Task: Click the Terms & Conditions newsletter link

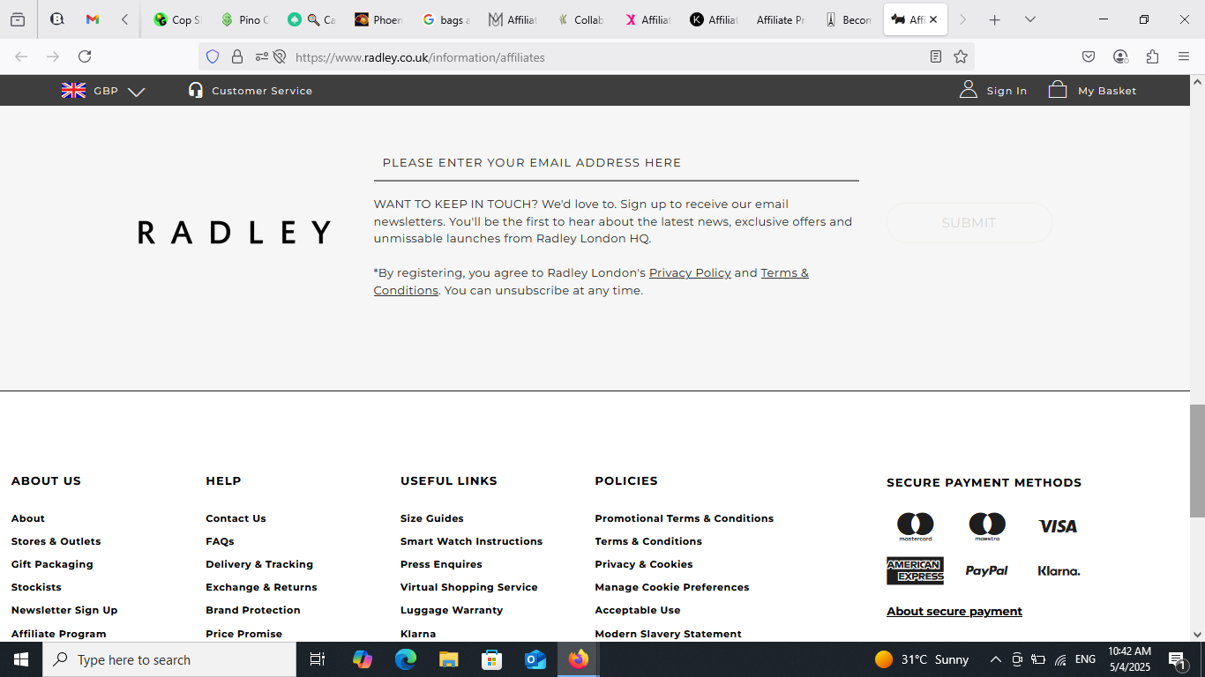Action: [591, 282]
